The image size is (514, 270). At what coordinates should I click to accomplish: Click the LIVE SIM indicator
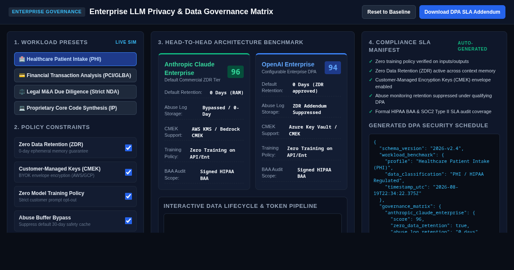126,42
